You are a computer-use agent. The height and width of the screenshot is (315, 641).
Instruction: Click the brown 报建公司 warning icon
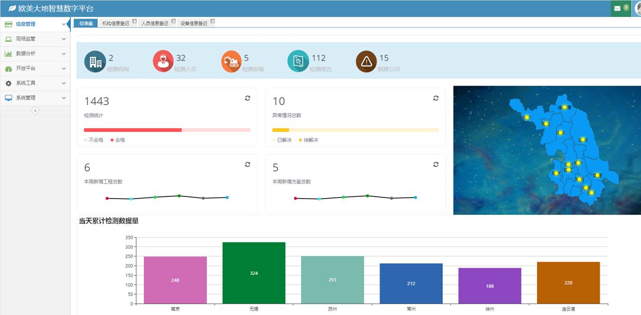[366, 61]
